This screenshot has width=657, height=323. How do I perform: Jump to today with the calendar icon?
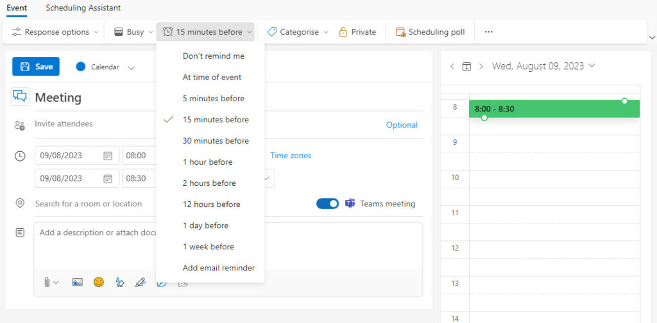[x=467, y=67]
